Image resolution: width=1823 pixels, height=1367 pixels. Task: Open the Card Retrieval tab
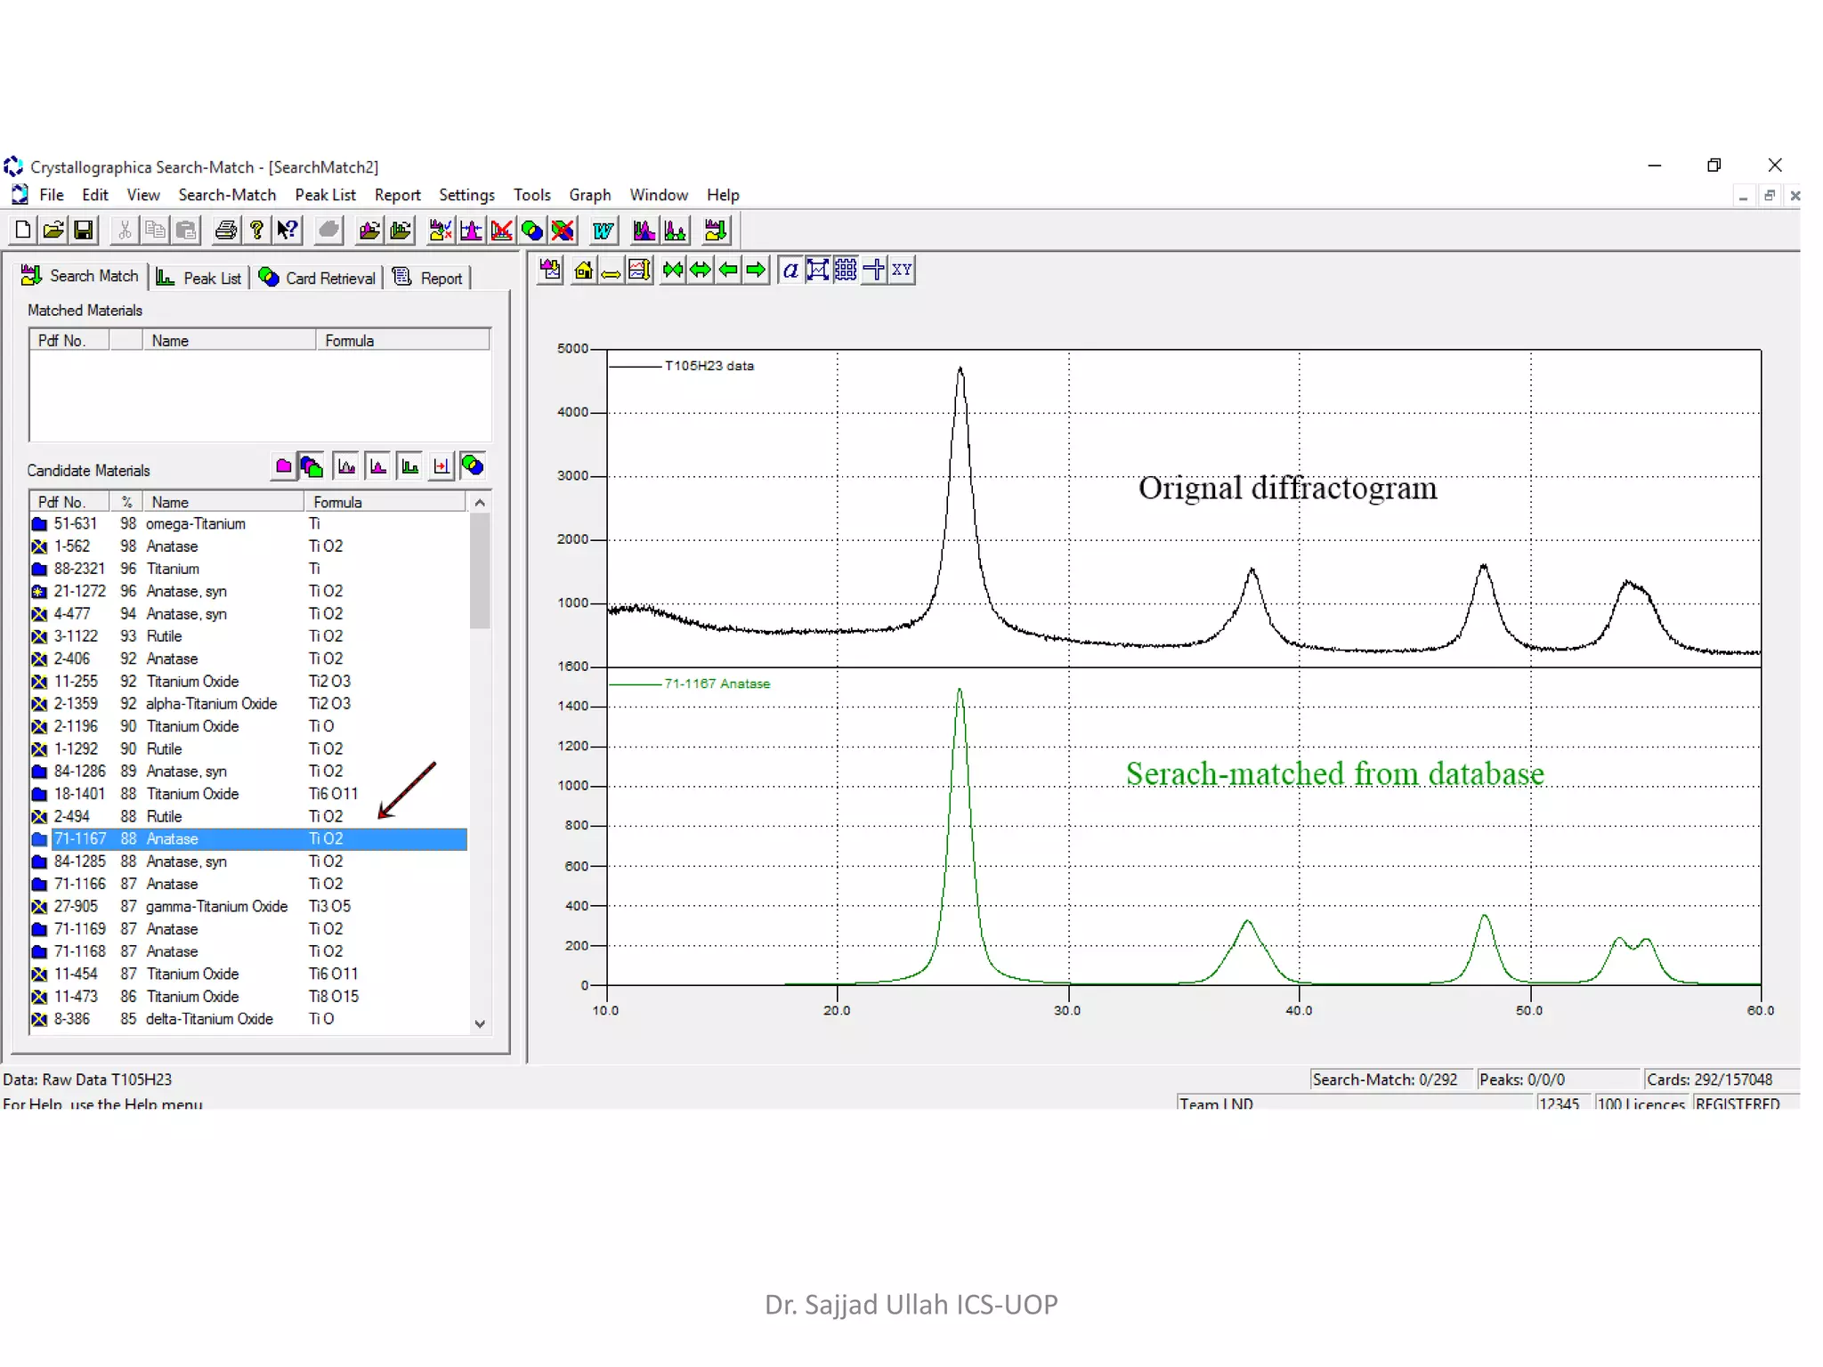(x=318, y=278)
